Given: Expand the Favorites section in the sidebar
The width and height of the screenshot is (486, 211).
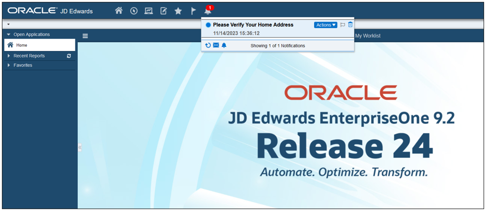Looking at the screenshot, I should click(9, 65).
